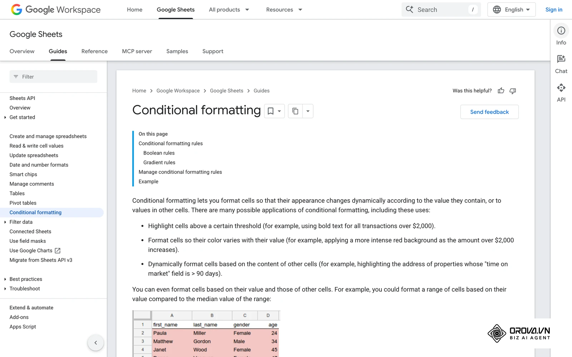Viewport: 572px width, 357px height.
Task: Open the Chat side panel
Action: pyautogui.click(x=561, y=64)
